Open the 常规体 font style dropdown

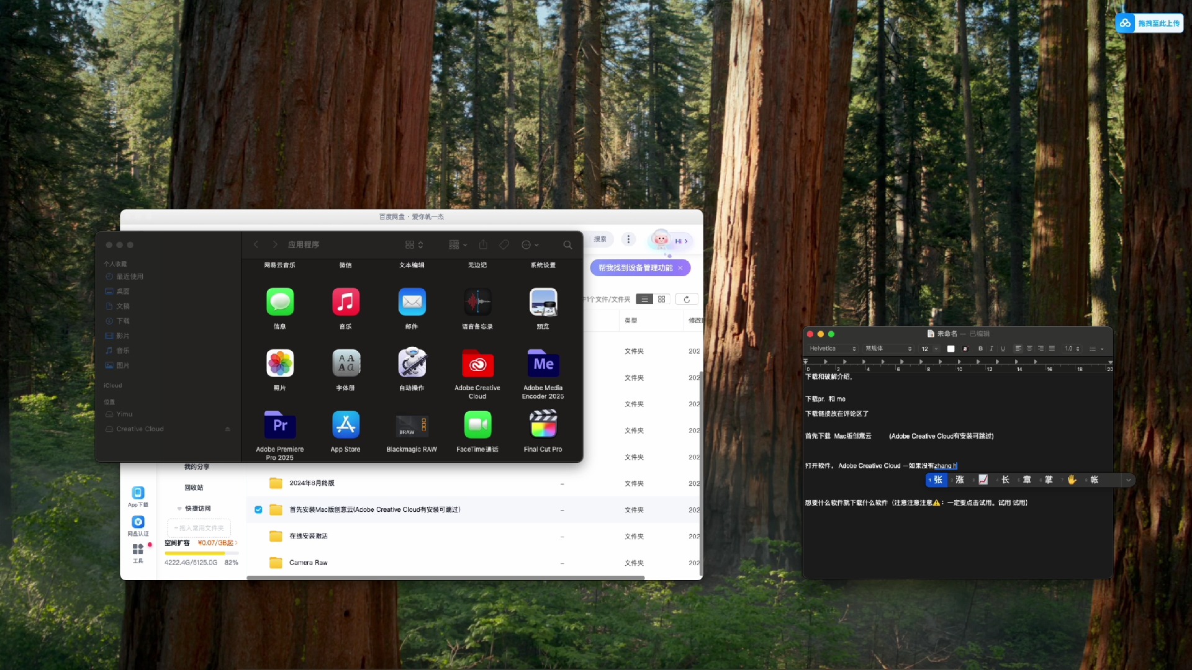pos(888,349)
